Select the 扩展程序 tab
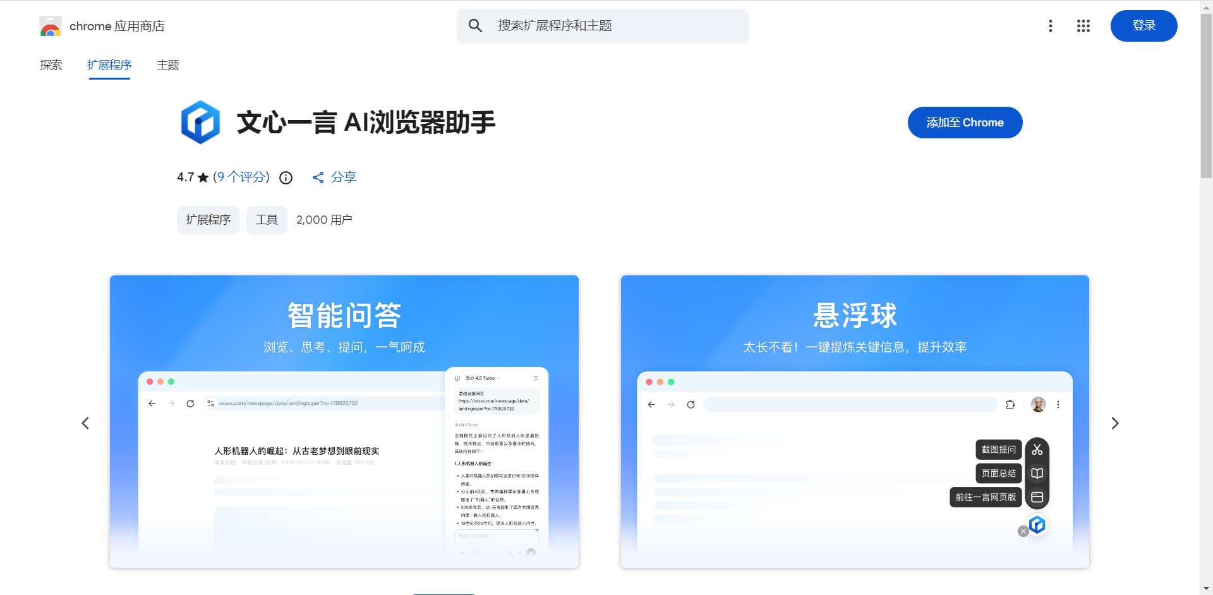This screenshot has height=595, width=1213. (x=109, y=65)
